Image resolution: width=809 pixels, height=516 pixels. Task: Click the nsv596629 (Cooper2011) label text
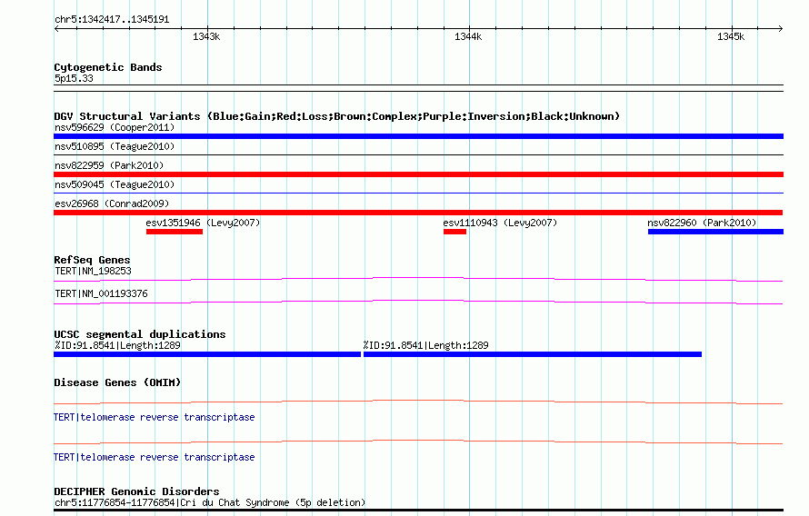(x=115, y=127)
